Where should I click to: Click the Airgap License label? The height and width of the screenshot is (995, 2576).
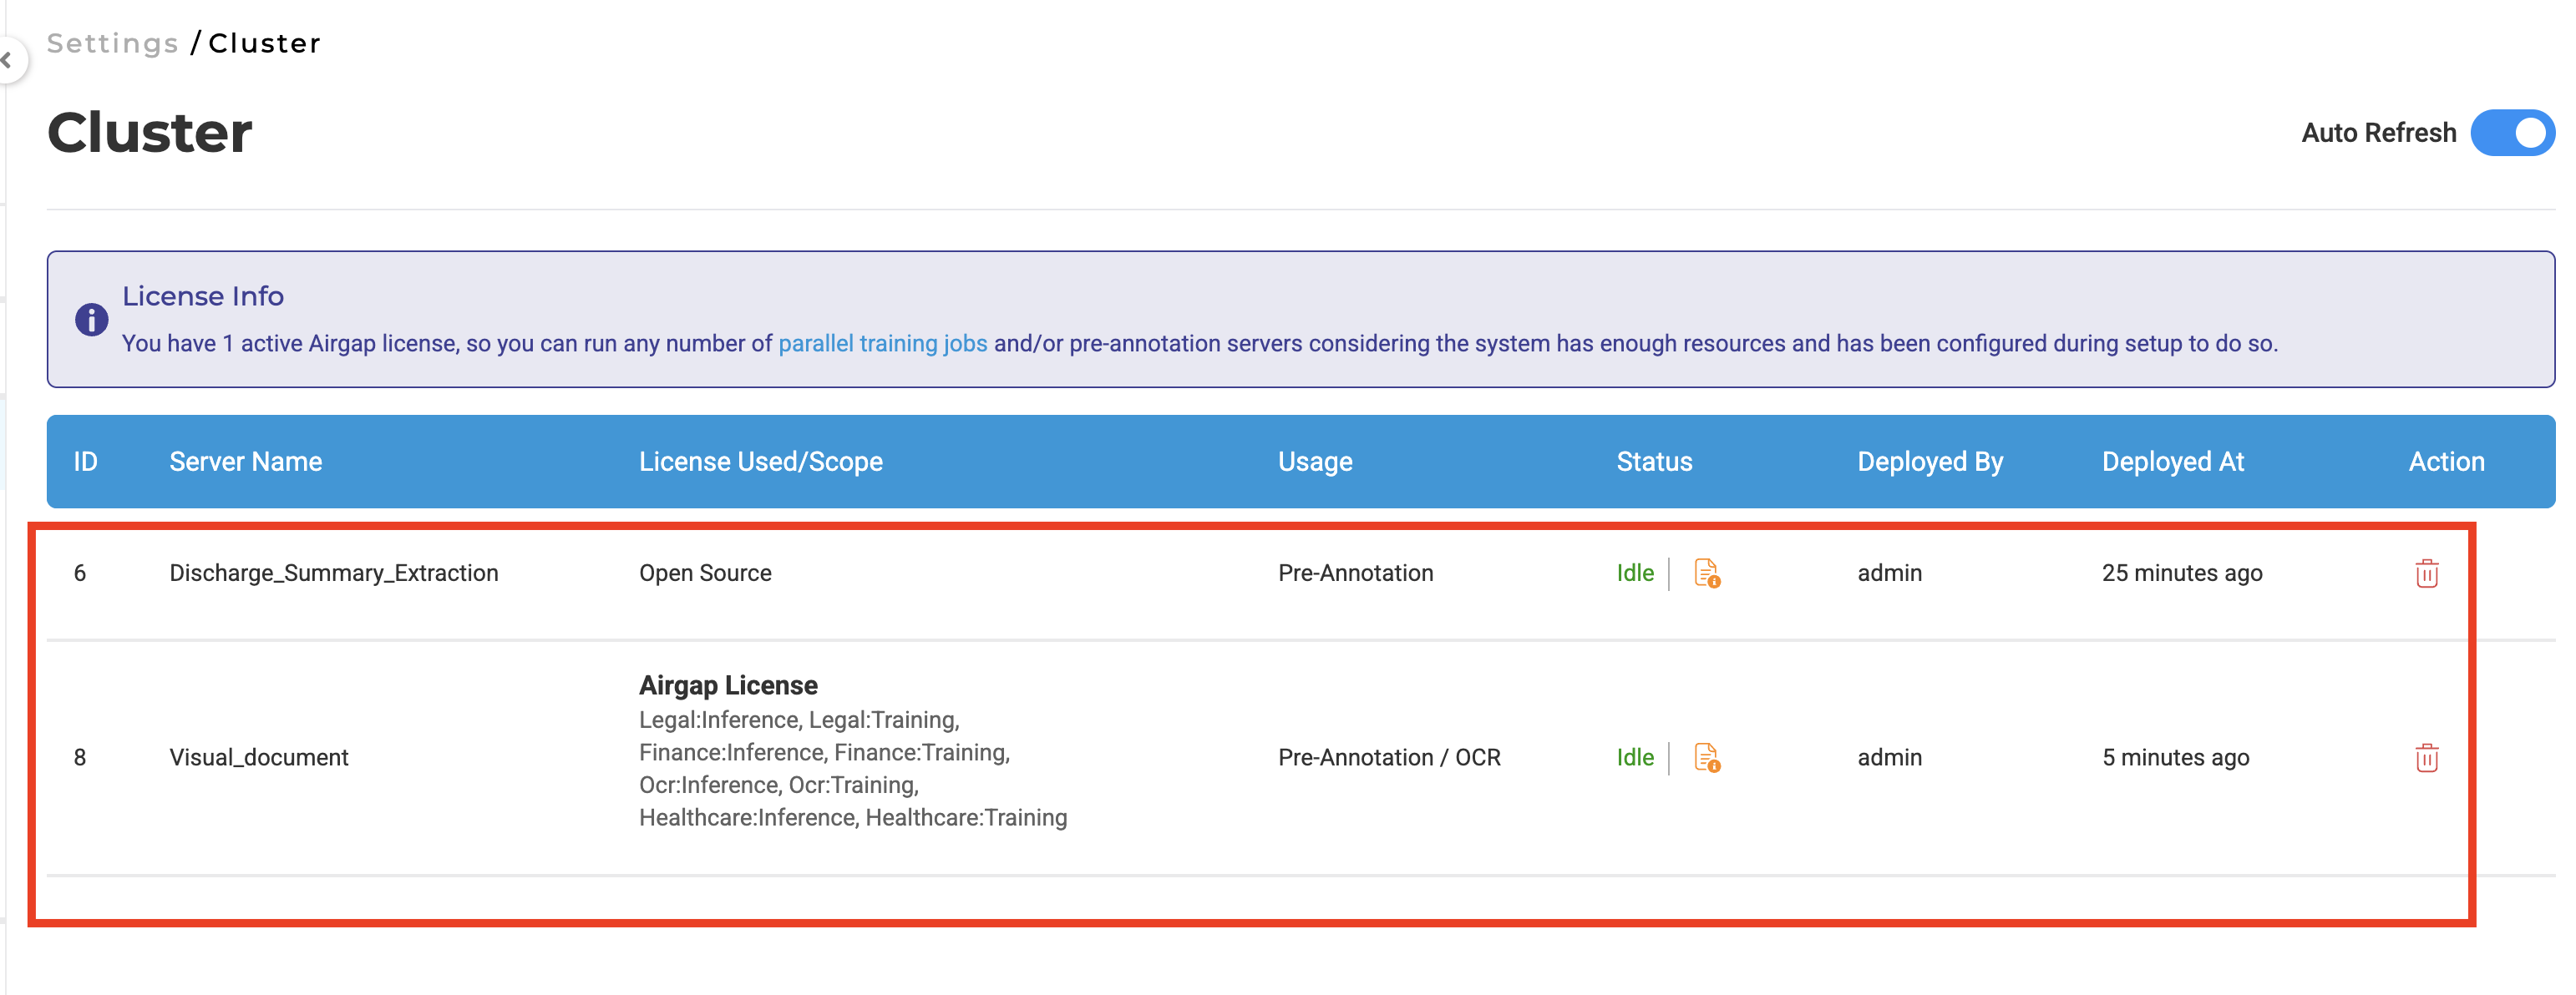(728, 685)
